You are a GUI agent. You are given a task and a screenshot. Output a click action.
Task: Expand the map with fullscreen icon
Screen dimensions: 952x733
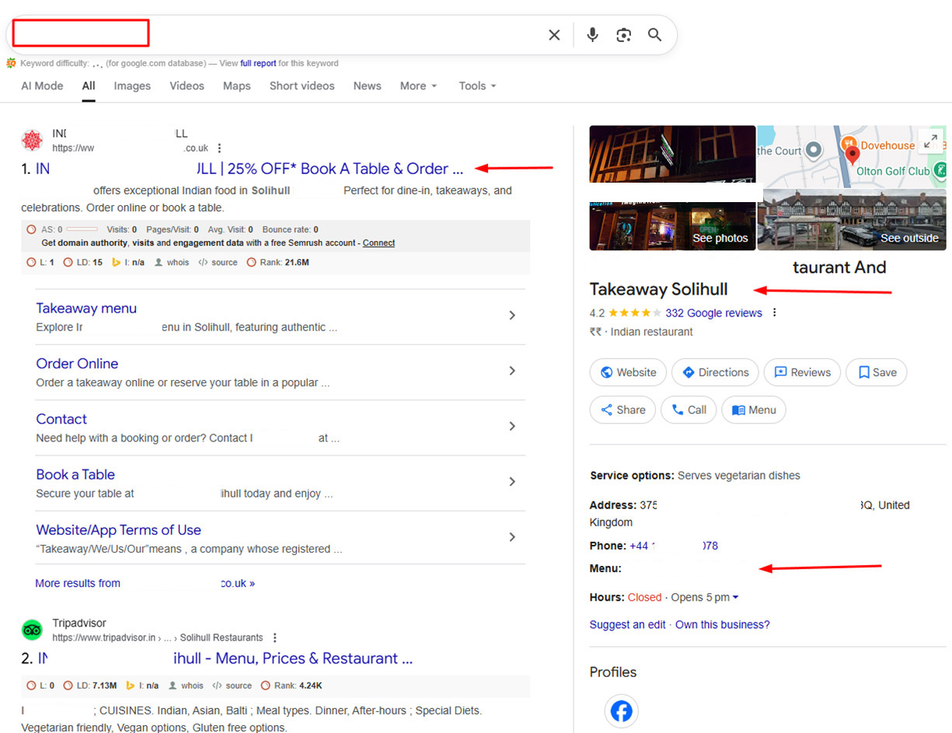pyautogui.click(x=929, y=141)
